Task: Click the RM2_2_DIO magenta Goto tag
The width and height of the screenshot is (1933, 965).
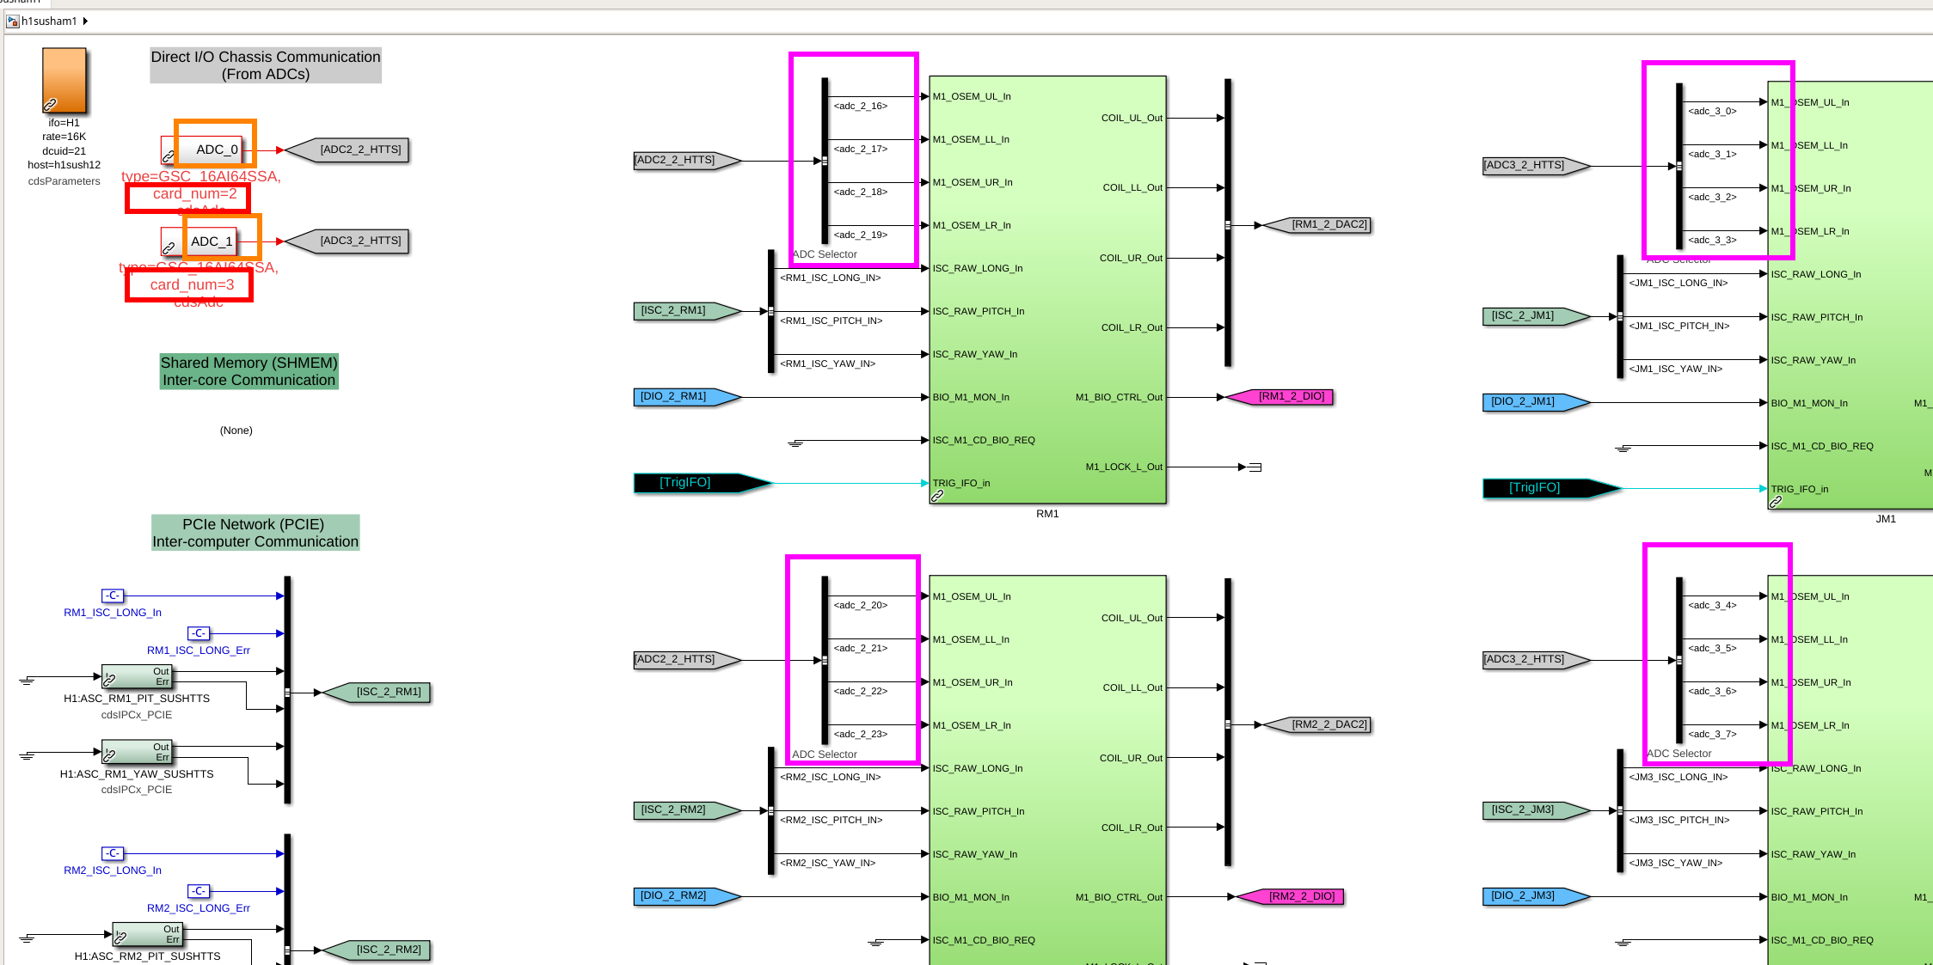Action: coord(1293,897)
